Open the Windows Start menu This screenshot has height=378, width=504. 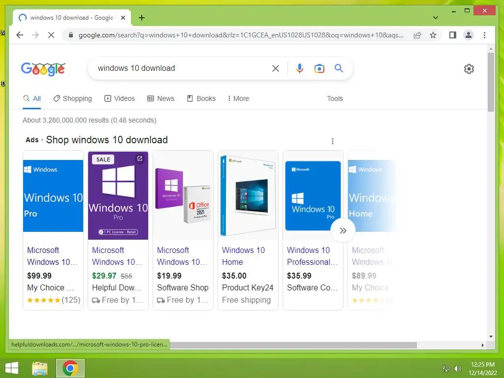click(12, 368)
